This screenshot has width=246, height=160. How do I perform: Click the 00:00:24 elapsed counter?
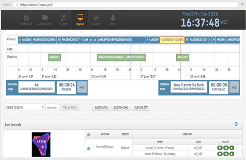[x=66, y=87]
